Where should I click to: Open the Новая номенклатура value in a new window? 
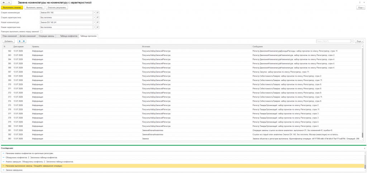[x=97, y=22]
